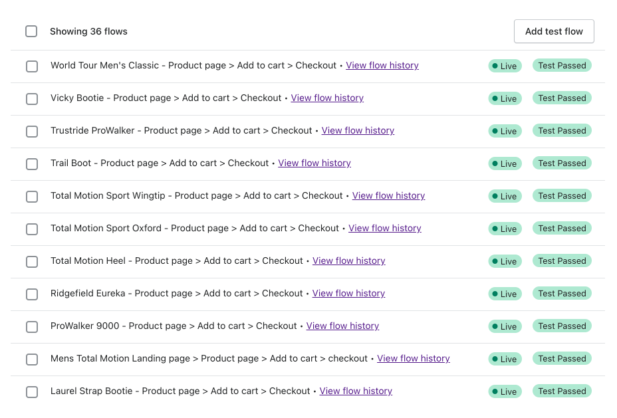Open Total Motion Sport Wingtip flow history
Image resolution: width=617 pixels, height=418 pixels.
tap(388, 196)
